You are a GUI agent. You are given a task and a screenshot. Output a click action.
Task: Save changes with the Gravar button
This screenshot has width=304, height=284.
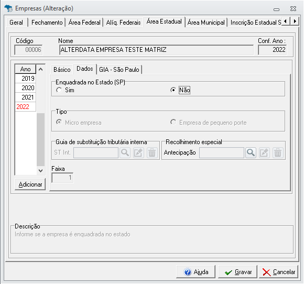[x=237, y=272]
